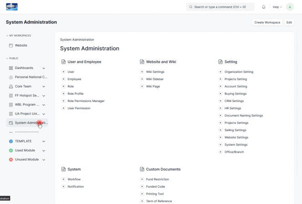Image resolution: width=302 pixels, height=204 pixels.
Task: Expand the Dashboards sidebar chevron
Action: [44, 68]
